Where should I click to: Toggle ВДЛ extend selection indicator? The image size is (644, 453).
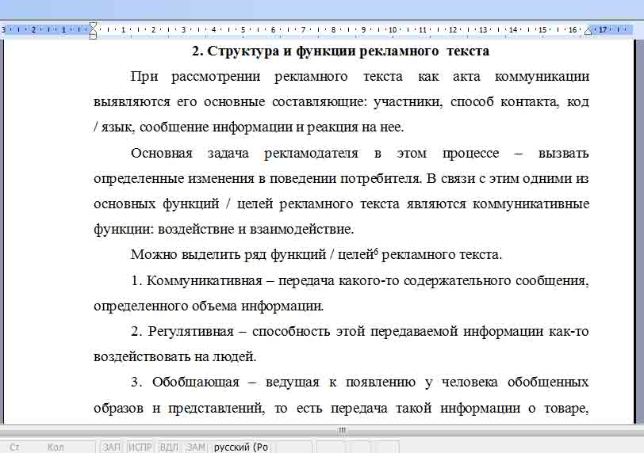click(169, 447)
